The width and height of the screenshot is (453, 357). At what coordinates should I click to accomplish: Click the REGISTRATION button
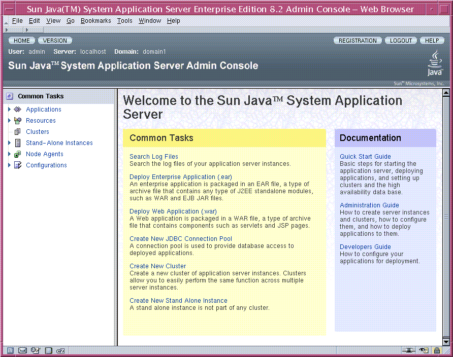(x=358, y=41)
